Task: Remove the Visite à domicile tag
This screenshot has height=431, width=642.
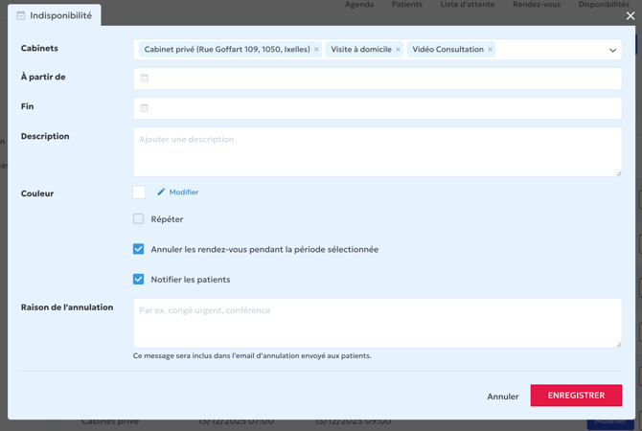Action: [398, 49]
